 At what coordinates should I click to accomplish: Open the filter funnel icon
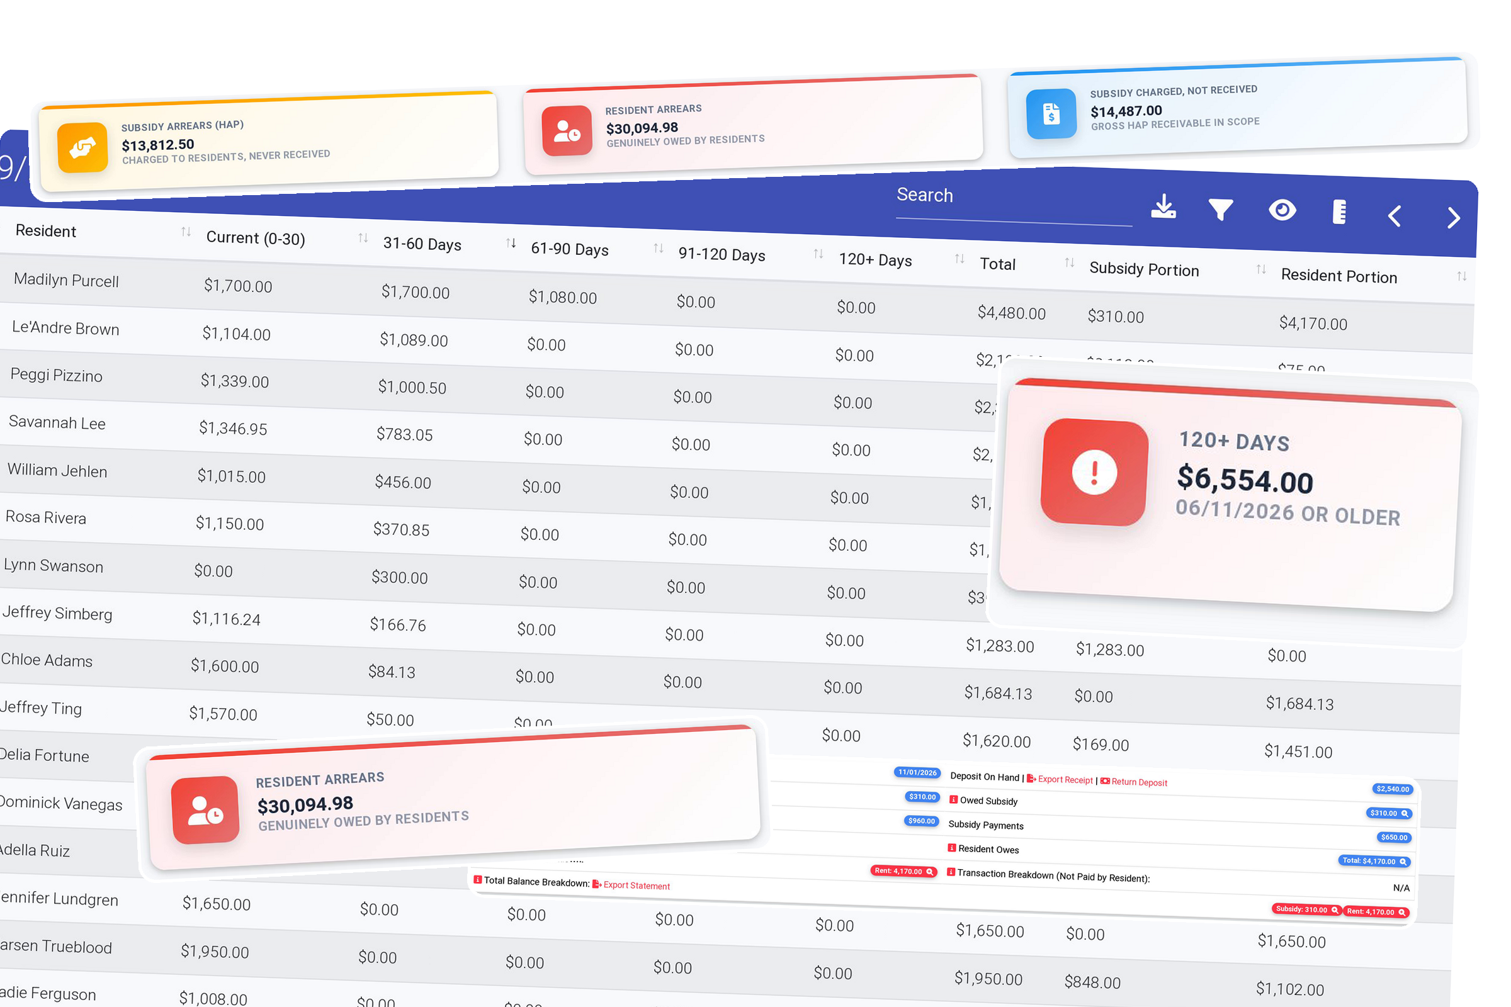(1221, 210)
